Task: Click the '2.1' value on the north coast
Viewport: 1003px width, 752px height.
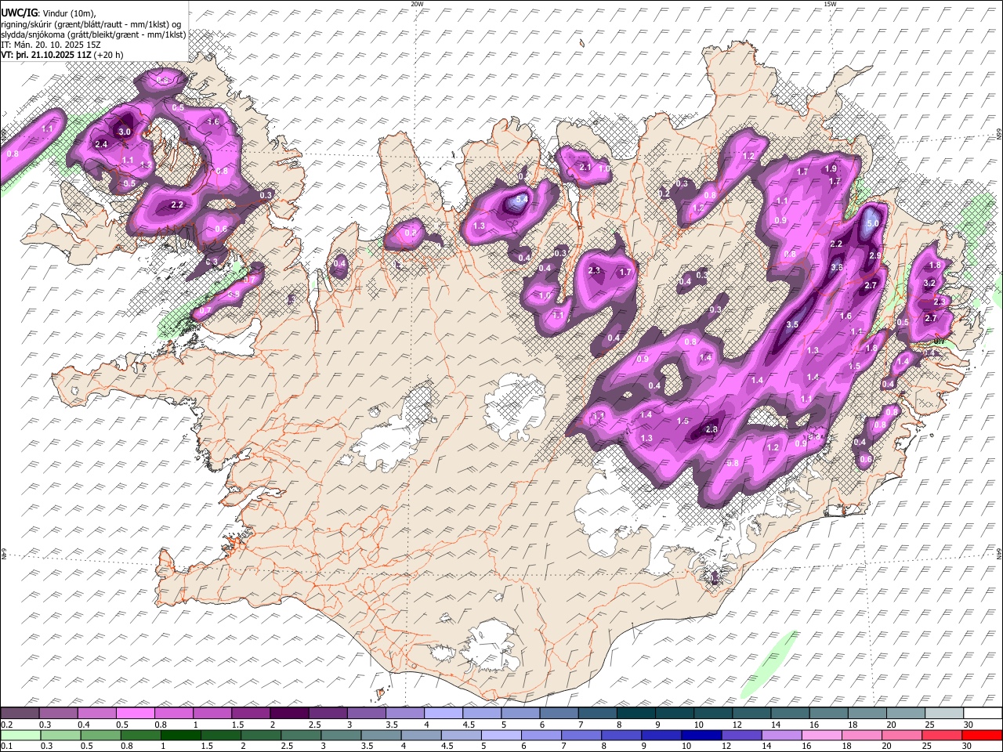Action: 585,168
